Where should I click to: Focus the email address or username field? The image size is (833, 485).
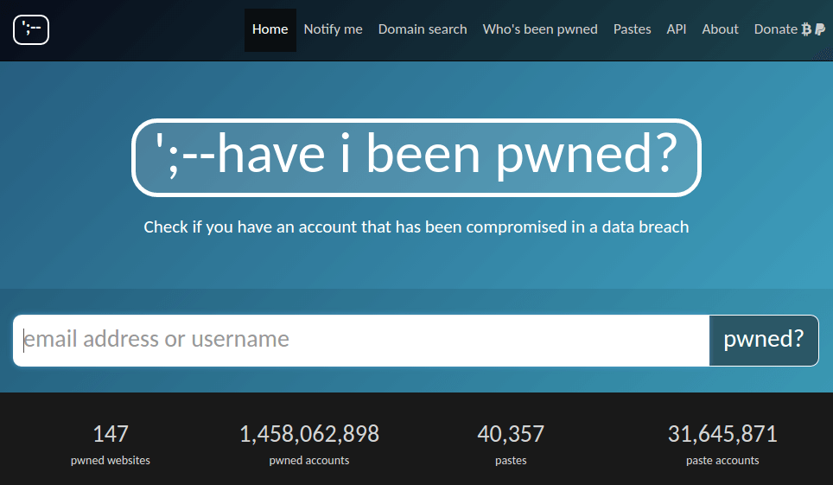(x=361, y=341)
